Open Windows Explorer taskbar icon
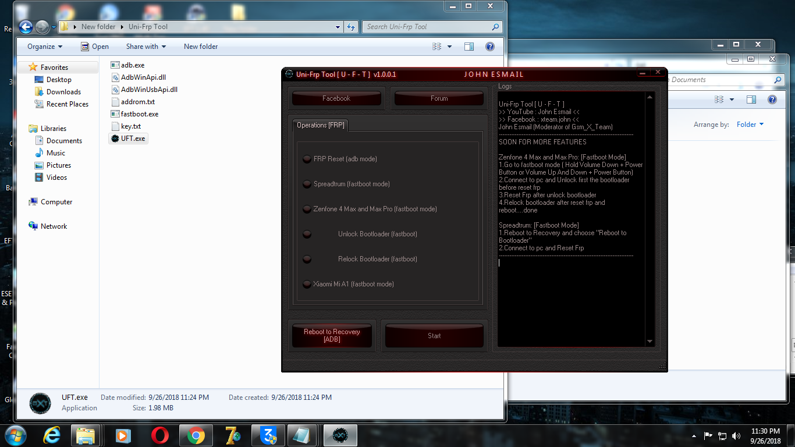The width and height of the screenshot is (795, 447). coord(86,435)
